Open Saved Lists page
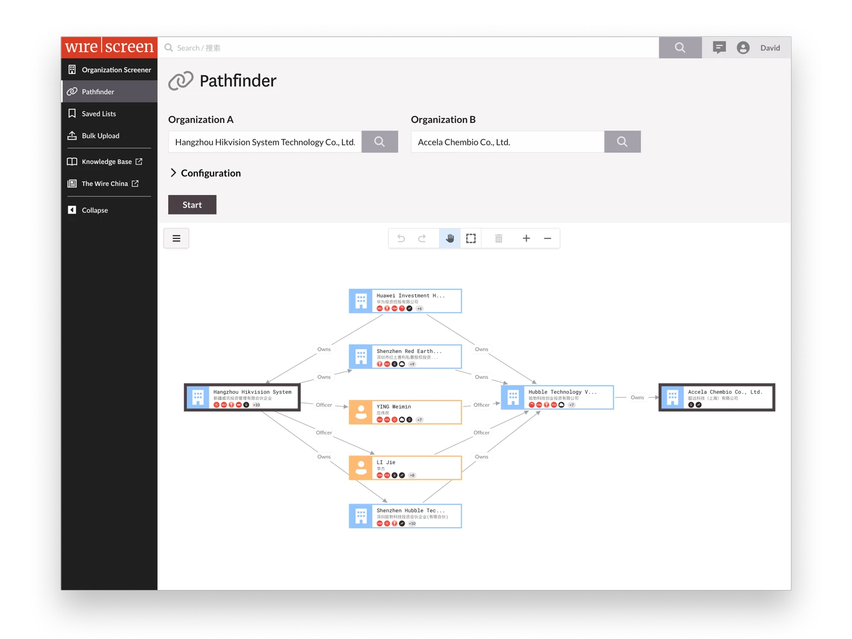The height and width of the screenshot is (639, 852). 109,113
